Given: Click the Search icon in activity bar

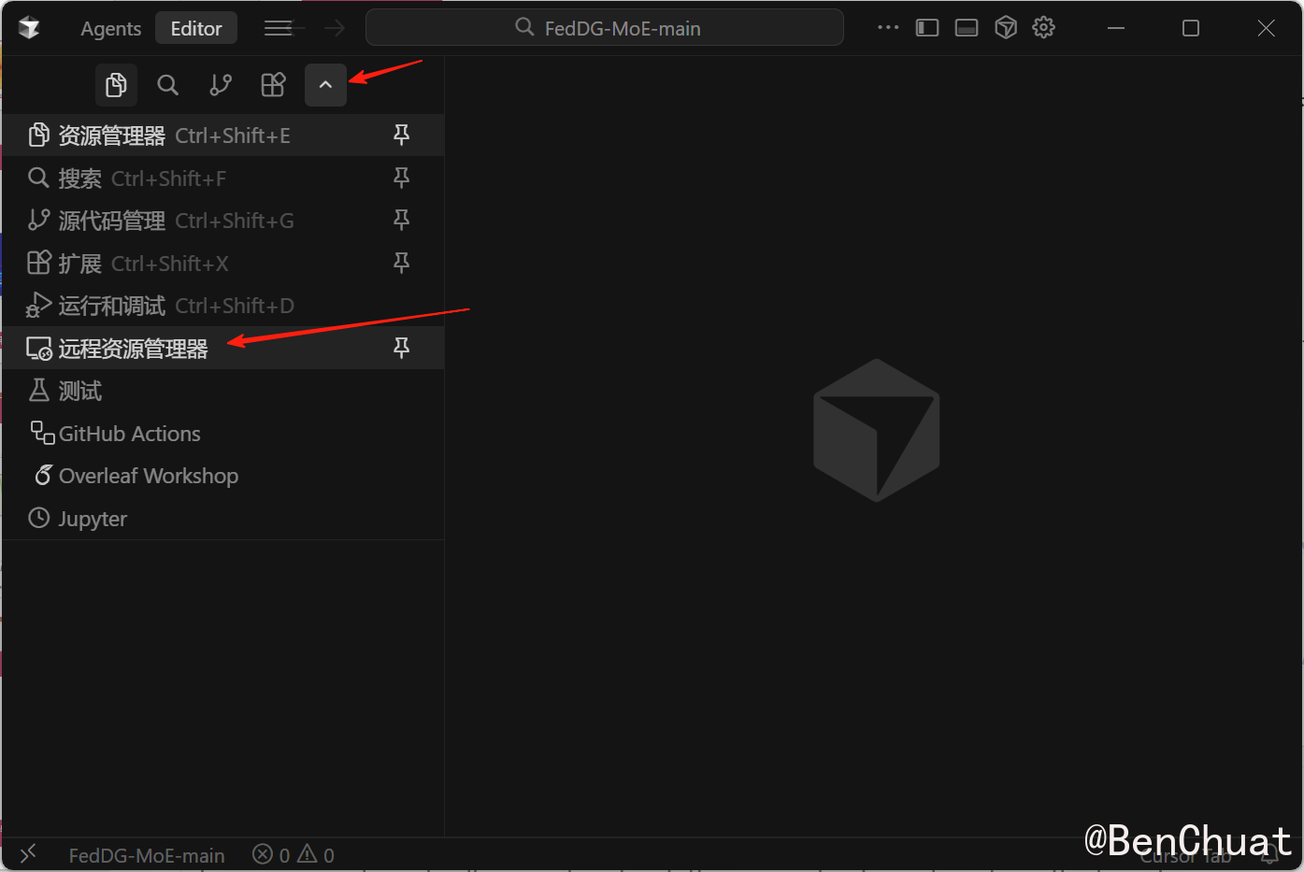Looking at the screenshot, I should pos(167,85).
